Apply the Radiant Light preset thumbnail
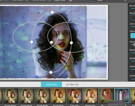 click(90, 96)
